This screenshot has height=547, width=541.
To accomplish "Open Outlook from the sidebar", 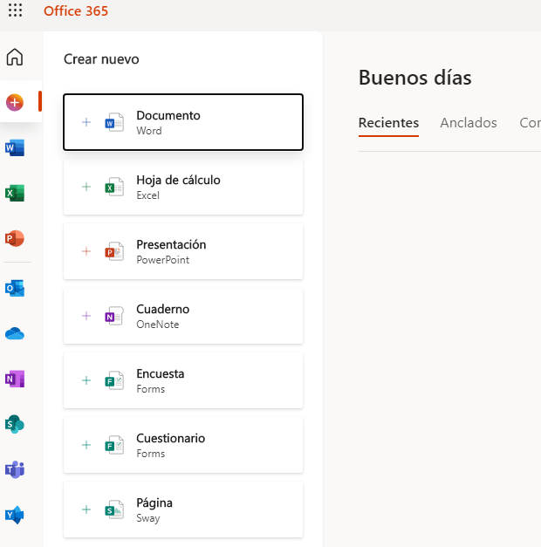I will 15,288.
